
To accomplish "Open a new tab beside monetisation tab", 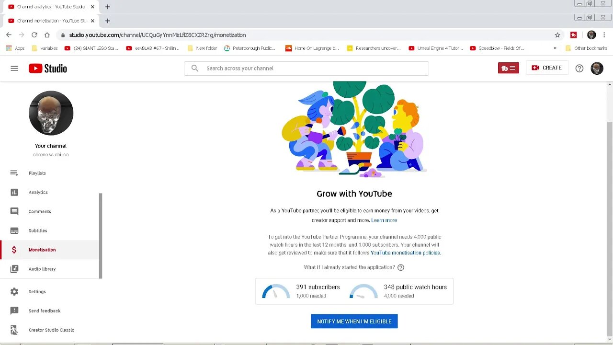I will point(108,21).
